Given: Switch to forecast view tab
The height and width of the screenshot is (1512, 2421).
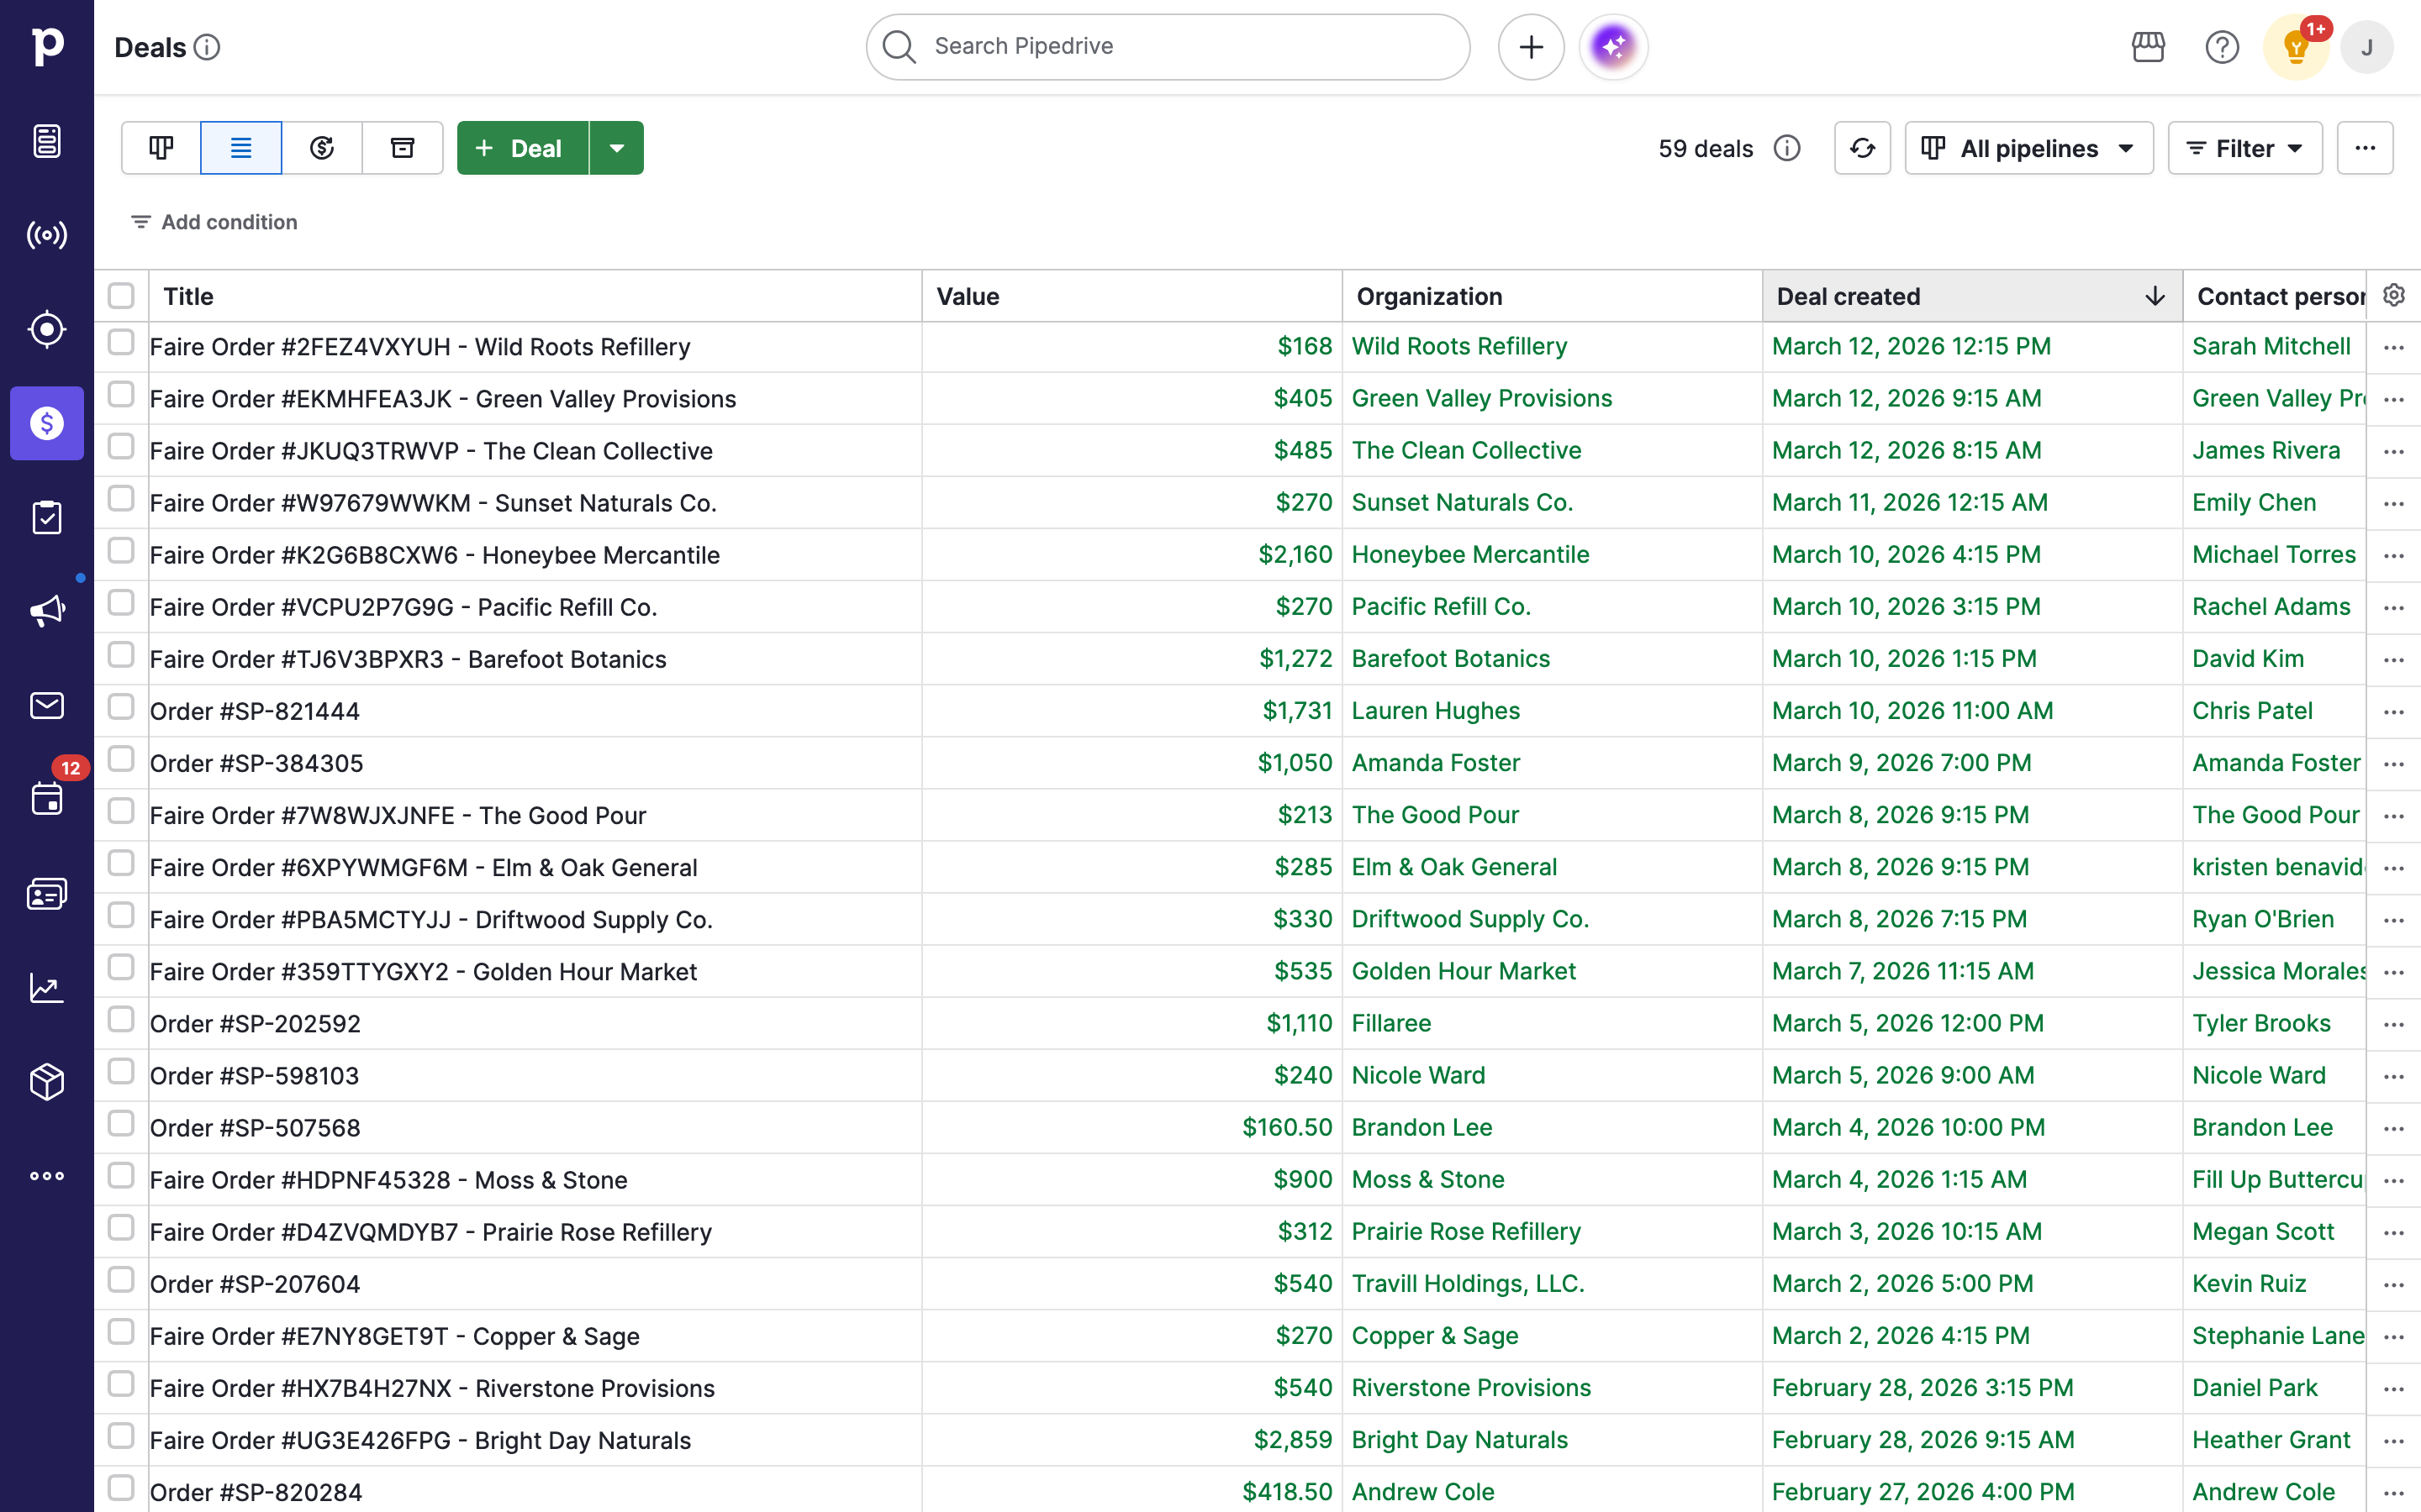Looking at the screenshot, I should 322,148.
